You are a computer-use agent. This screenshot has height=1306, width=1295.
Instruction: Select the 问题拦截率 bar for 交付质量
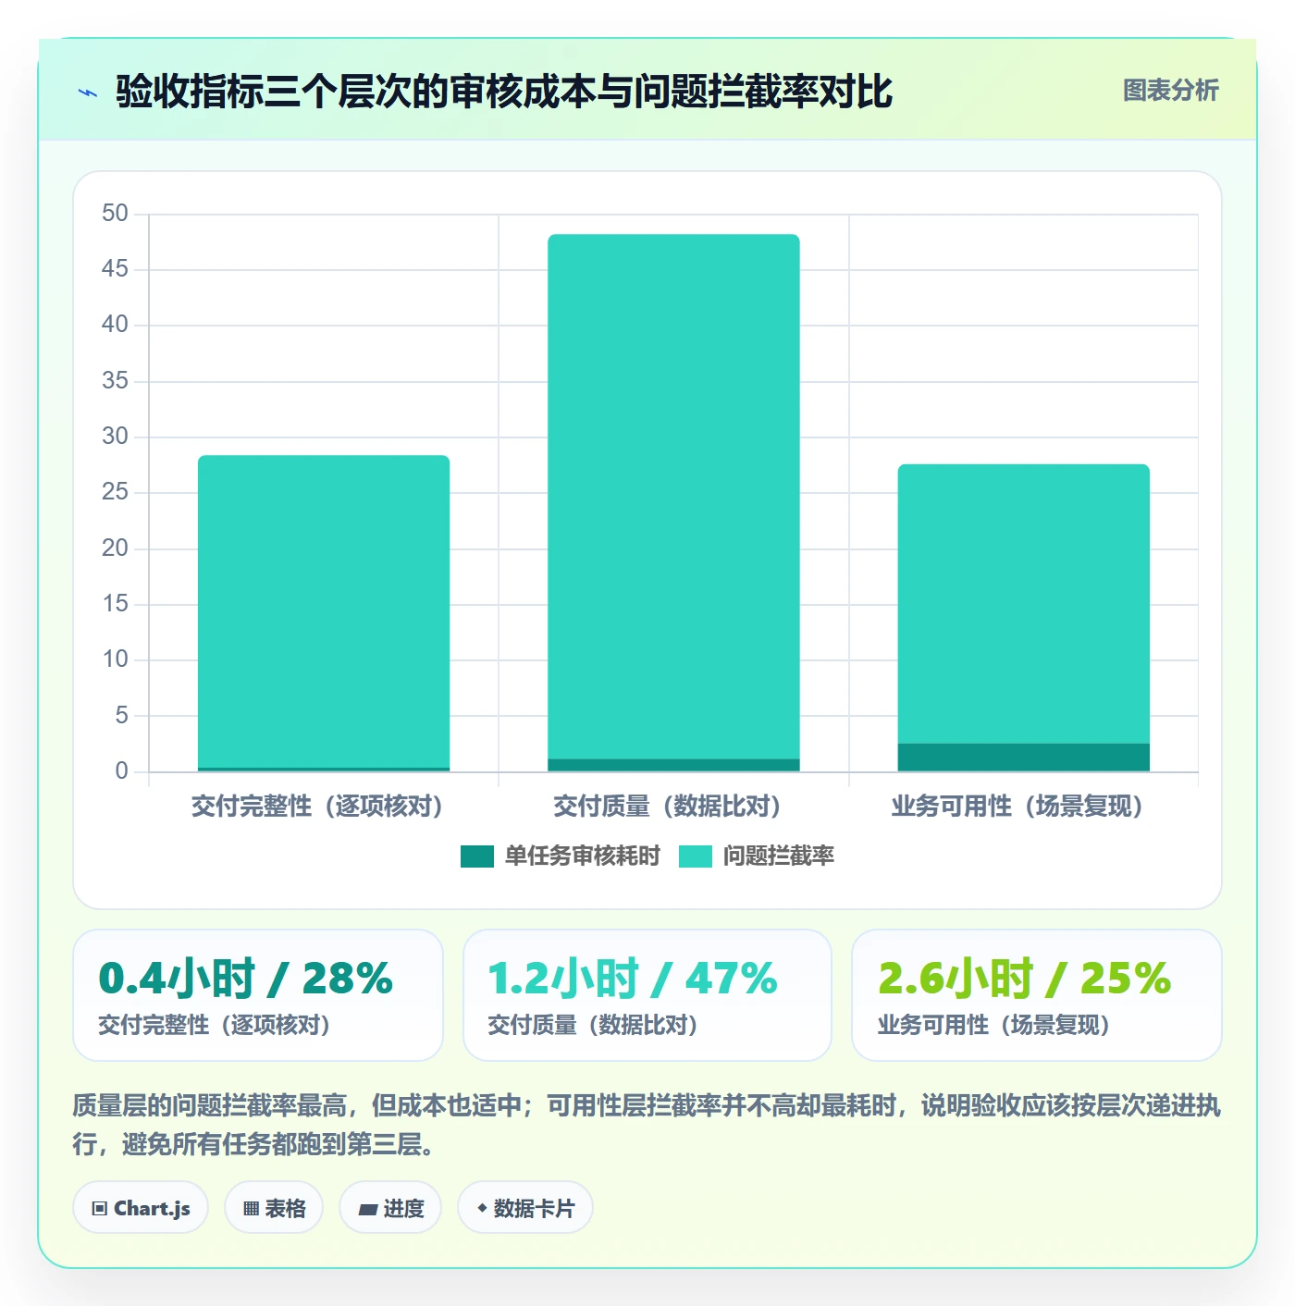[x=673, y=496]
